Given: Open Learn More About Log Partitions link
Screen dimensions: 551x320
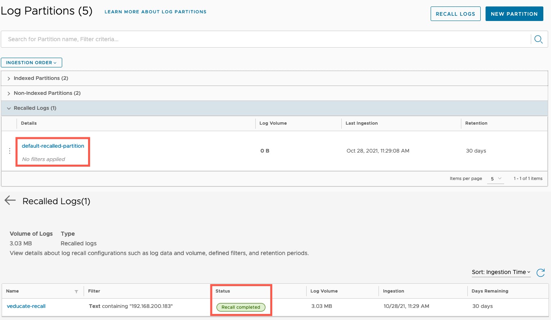Looking at the screenshot, I should tap(156, 12).
